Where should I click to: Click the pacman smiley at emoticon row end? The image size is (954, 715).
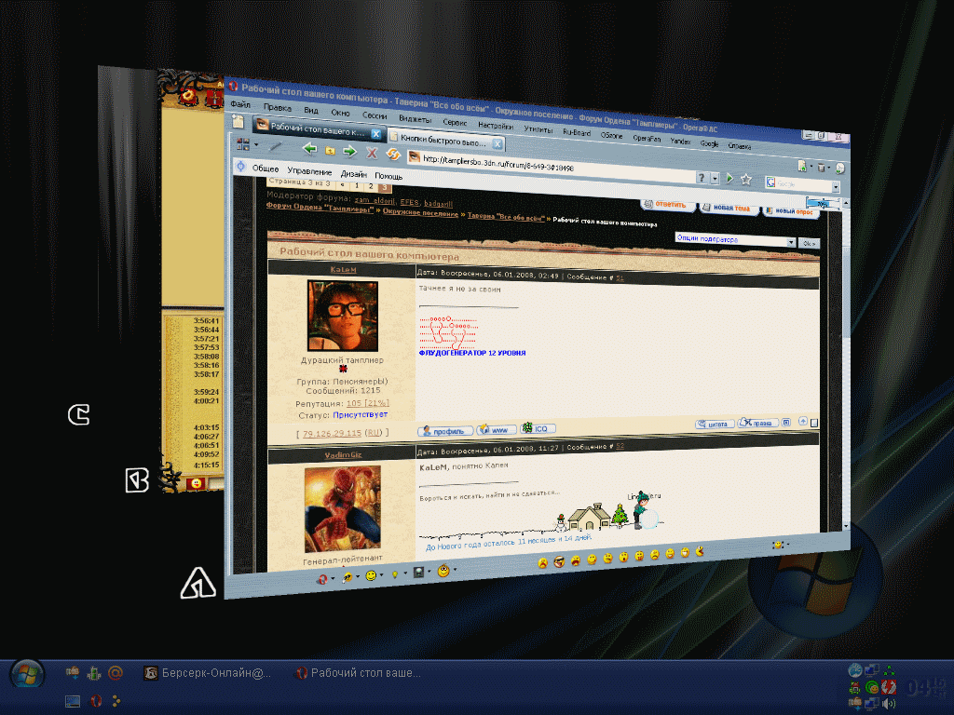(x=701, y=551)
